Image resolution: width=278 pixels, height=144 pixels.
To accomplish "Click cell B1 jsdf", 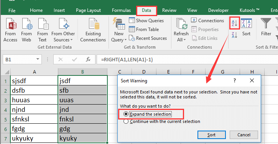I will (82, 80).
